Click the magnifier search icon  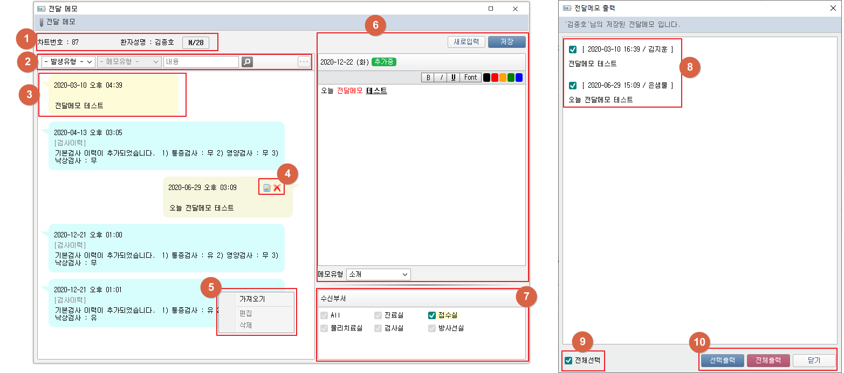coord(247,62)
